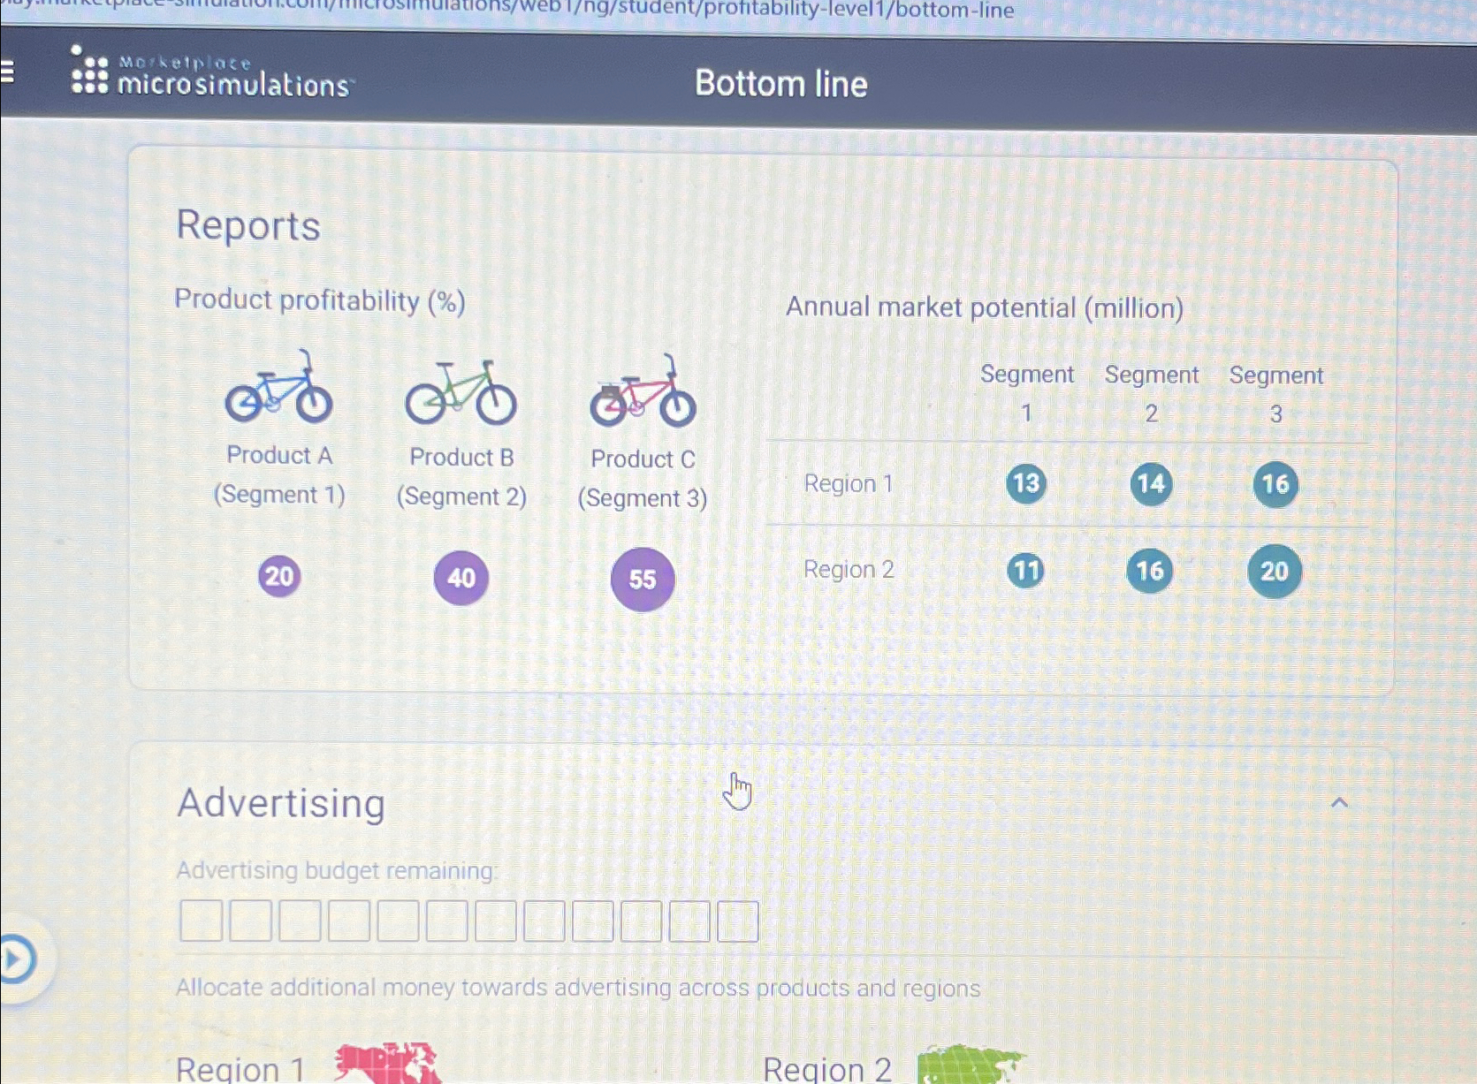The width and height of the screenshot is (1477, 1084).
Task: Click the Product C profitability badge 55
Action: tap(643, 580)
